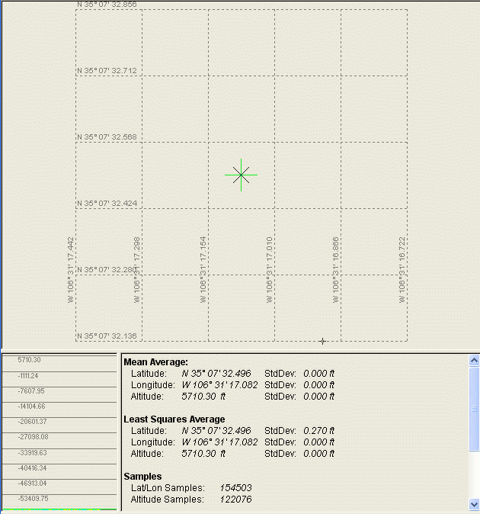Select the Altitude Samples value 122076
480x514 pixels.
235,499
